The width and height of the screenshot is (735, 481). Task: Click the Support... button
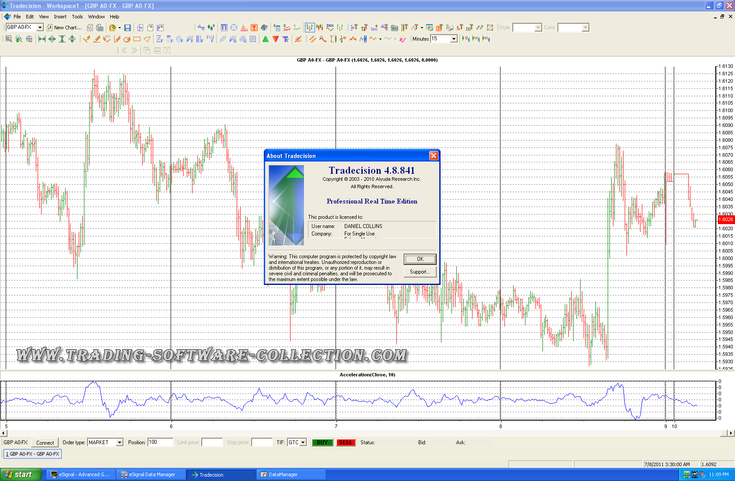[420, 272]
